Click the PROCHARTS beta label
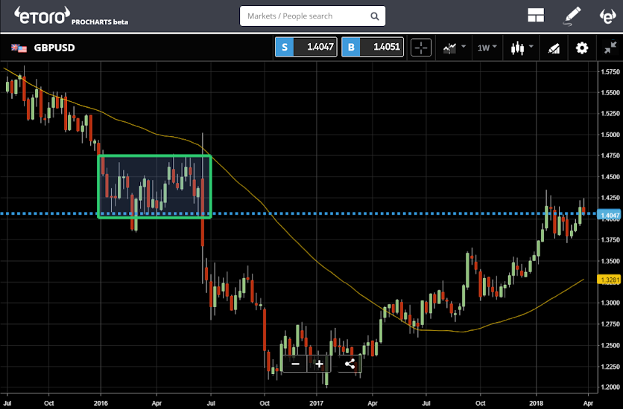This screenshot has width=623, height=409. pos(100,22)
